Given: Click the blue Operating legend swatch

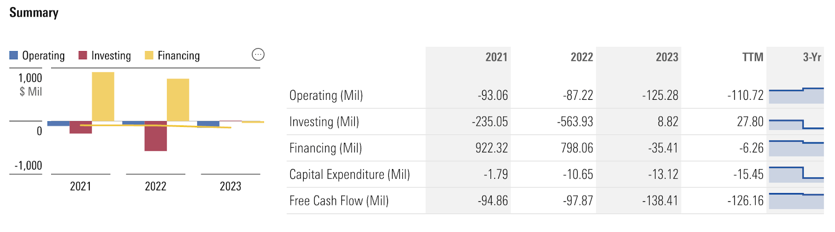Looking at the screenshot, I should coord(14,55).
